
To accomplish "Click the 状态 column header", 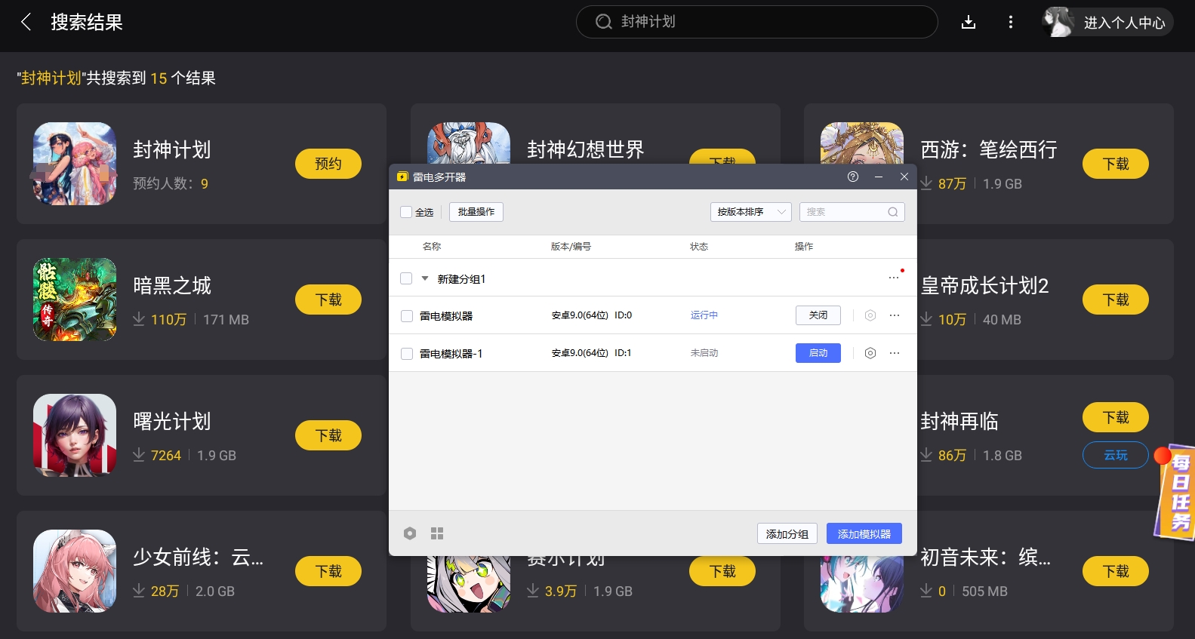I will point(699,247).
